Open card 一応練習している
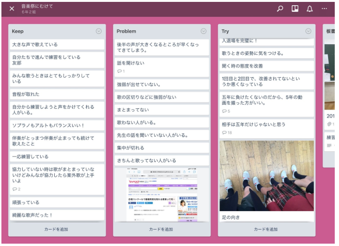The height and width of the screenshot is (246, 339). pyautogui.click(x=57, y=156)
